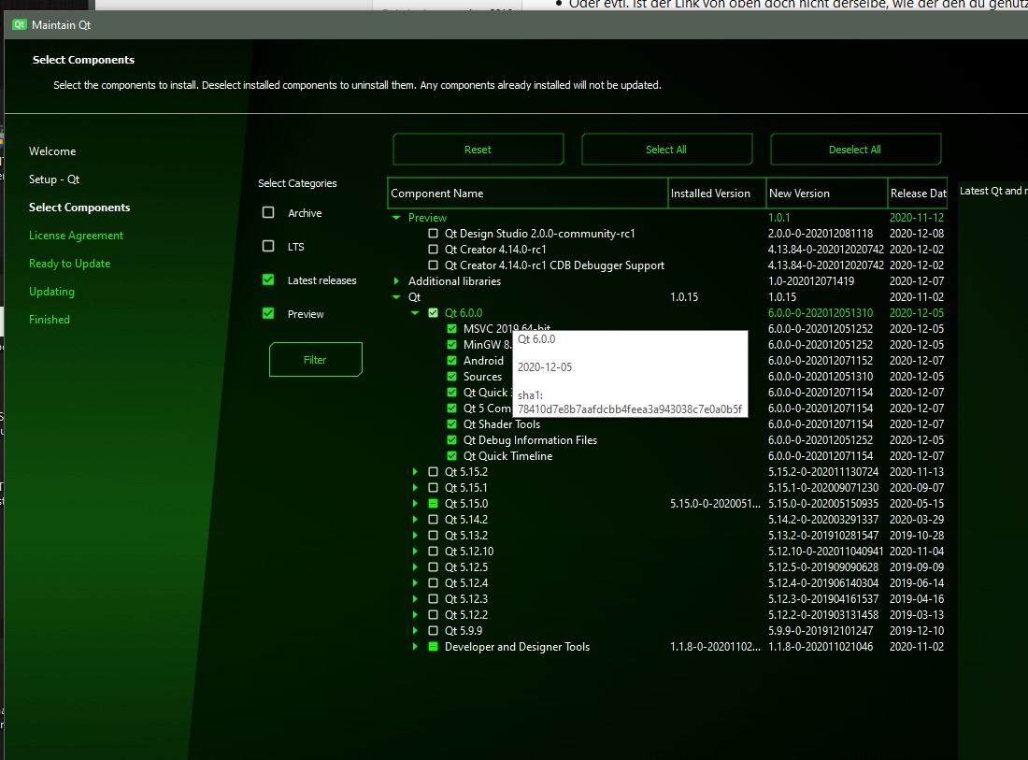Viewport: 1028px width, 760px height.
Task: Enable the LTS category checkbox
Action: point(268,246)
